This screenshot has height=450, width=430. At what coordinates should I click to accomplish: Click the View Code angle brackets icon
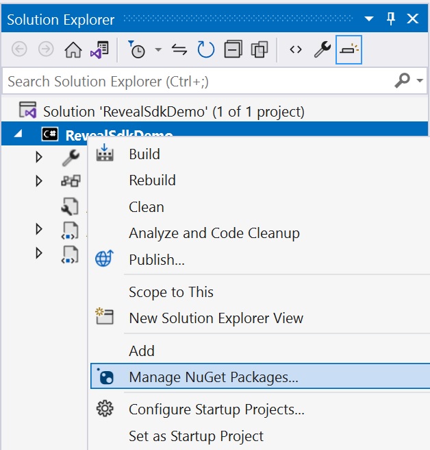tap(296, 49)
